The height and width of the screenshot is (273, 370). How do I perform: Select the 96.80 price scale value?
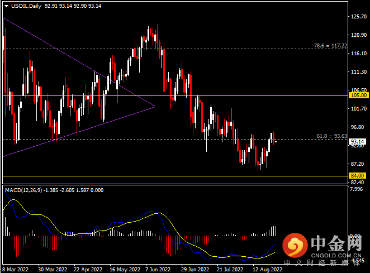(x=358, y=127)
